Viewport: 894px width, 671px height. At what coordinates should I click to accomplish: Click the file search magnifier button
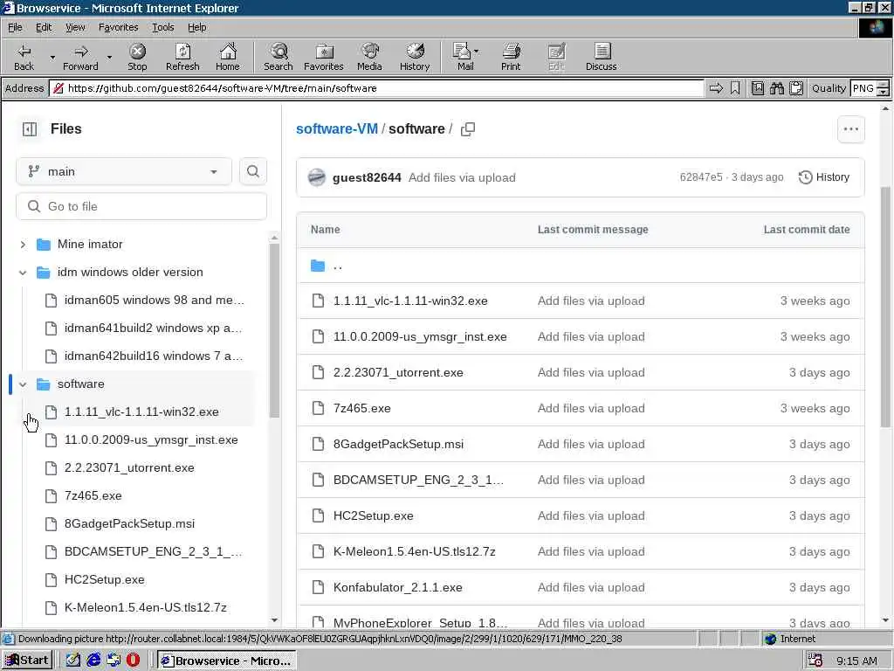click(253, 171)
